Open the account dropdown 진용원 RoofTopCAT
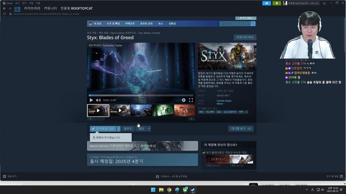The image size is (346, 194). (301, 3)
